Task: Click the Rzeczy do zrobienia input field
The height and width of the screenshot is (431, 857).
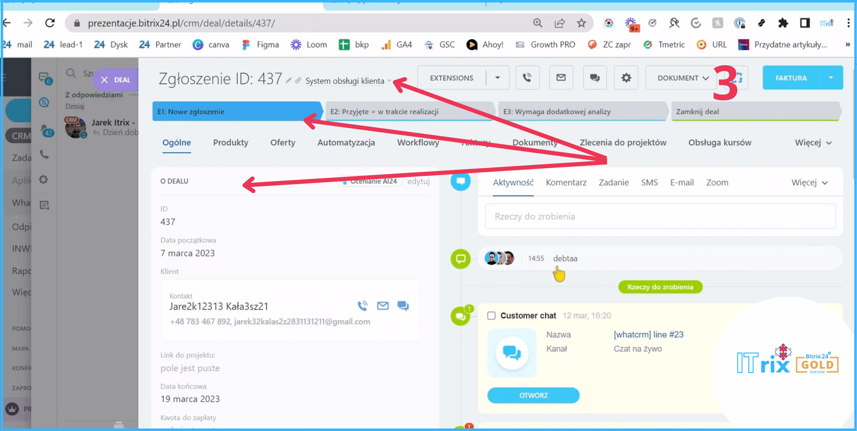Action: pos(660,217)
